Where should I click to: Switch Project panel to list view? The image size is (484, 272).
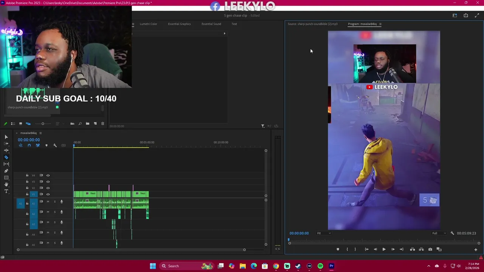pos(13,124)
